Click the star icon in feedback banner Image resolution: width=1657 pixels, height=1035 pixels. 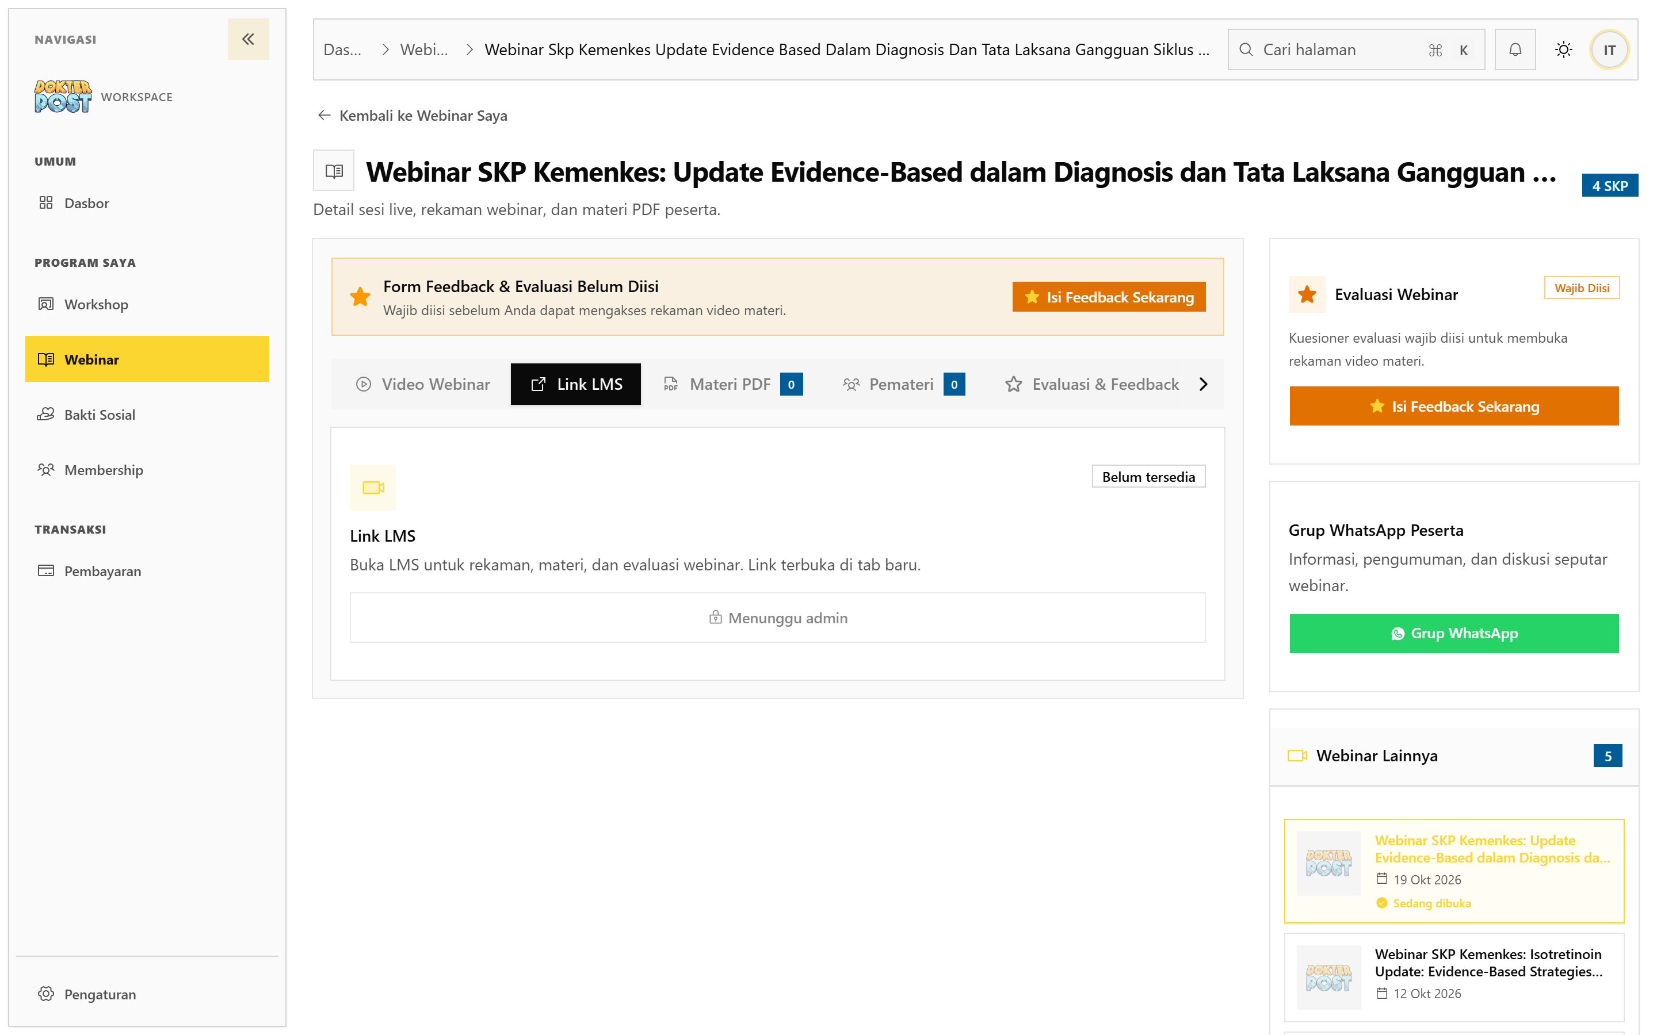(360, 296)
